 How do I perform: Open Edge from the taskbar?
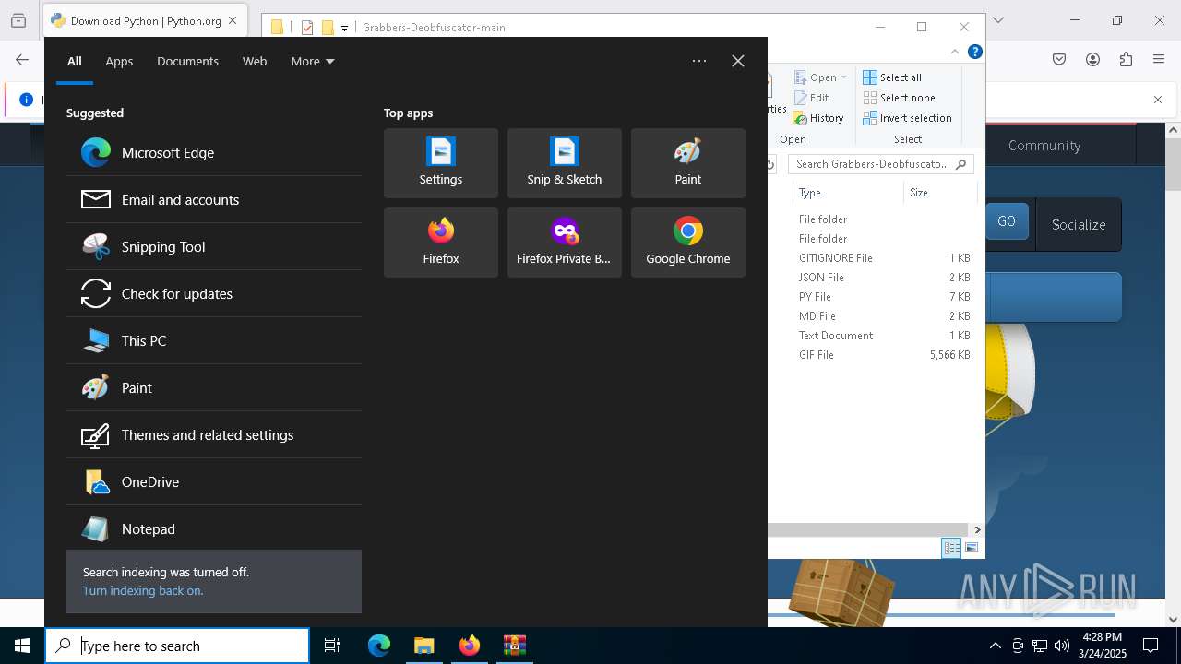[x=379, y=646]
